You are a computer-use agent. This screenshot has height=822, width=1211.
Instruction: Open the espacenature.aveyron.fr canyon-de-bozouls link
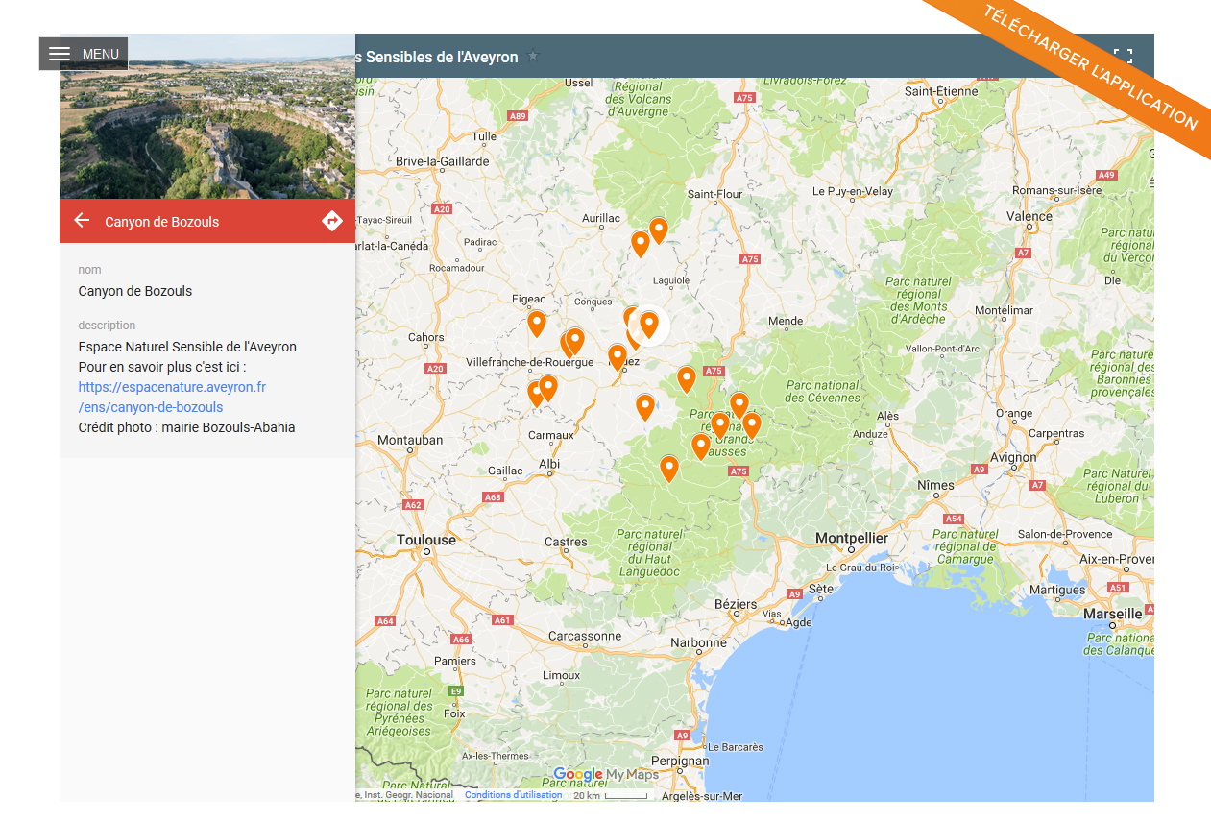172,397
